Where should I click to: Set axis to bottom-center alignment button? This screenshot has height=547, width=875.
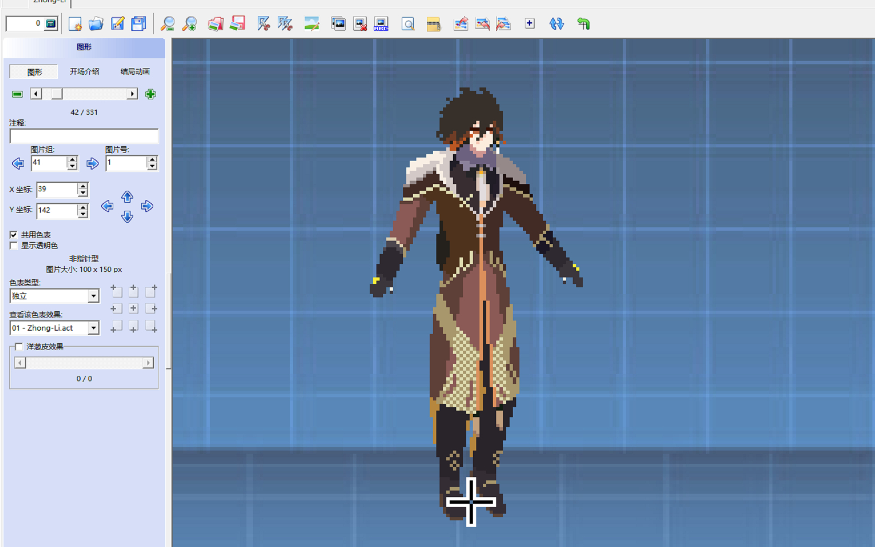click(x=133, y=326)
